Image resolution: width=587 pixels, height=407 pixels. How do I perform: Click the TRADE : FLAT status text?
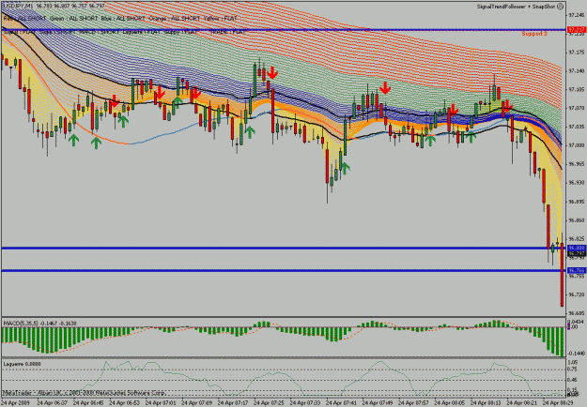point(227,33)
